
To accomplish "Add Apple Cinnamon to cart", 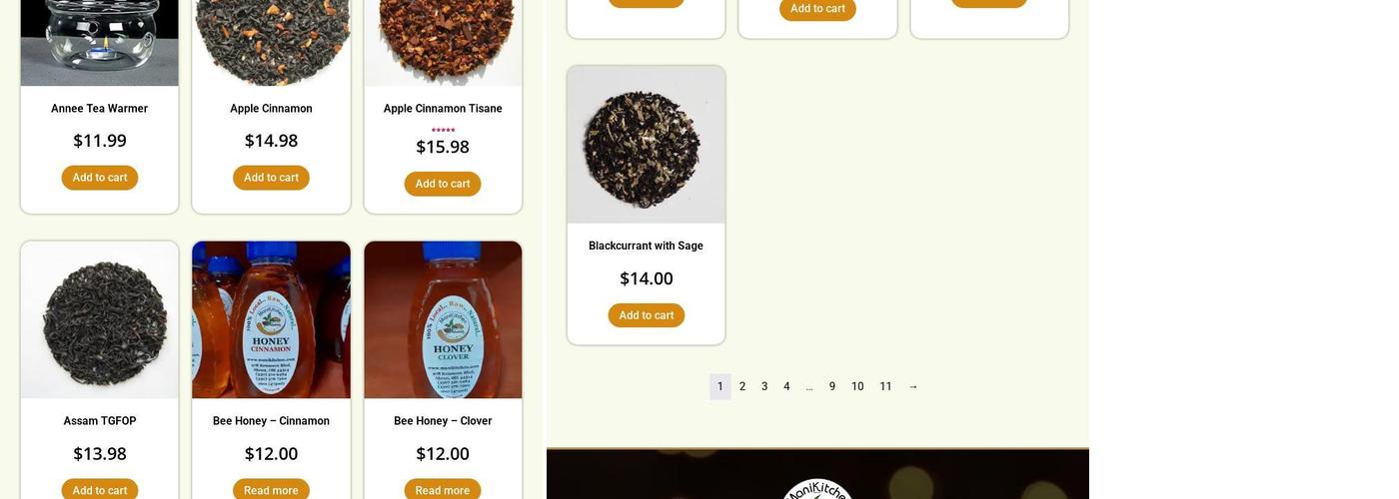I will tap(271, 178).
